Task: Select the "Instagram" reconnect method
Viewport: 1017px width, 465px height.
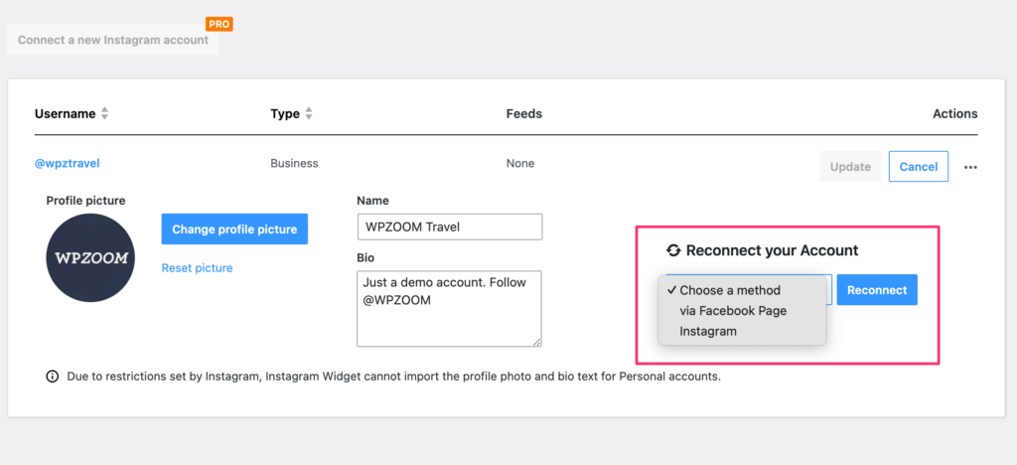Action: (x=708, y=332)
